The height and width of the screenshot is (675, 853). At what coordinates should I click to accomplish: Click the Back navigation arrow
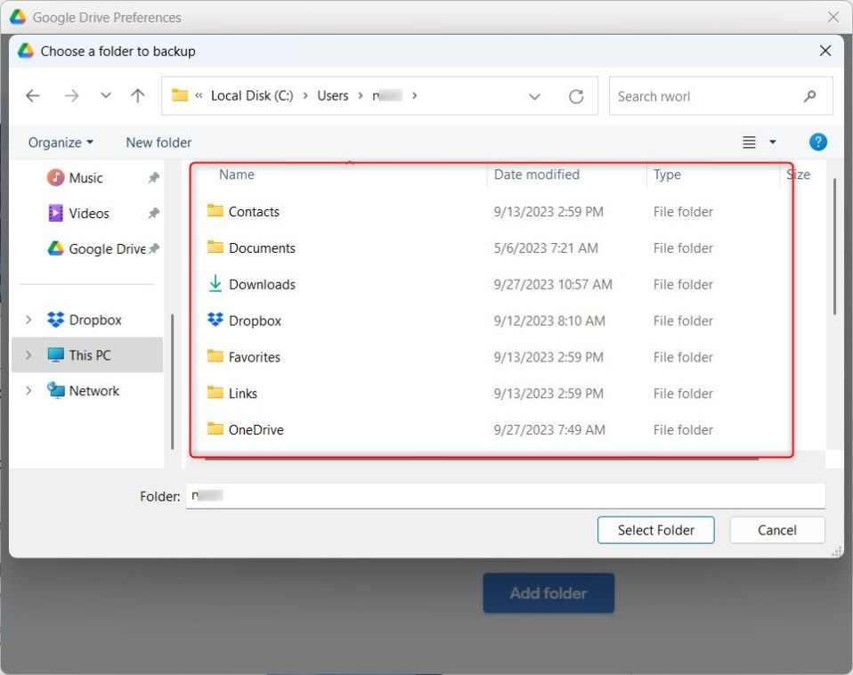[33, 96]
